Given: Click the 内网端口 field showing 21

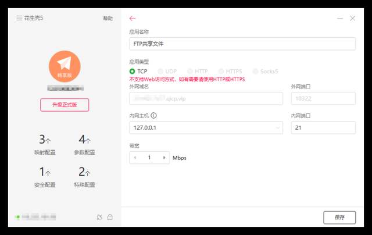Looking at the screenshot, I should point(323,127).
